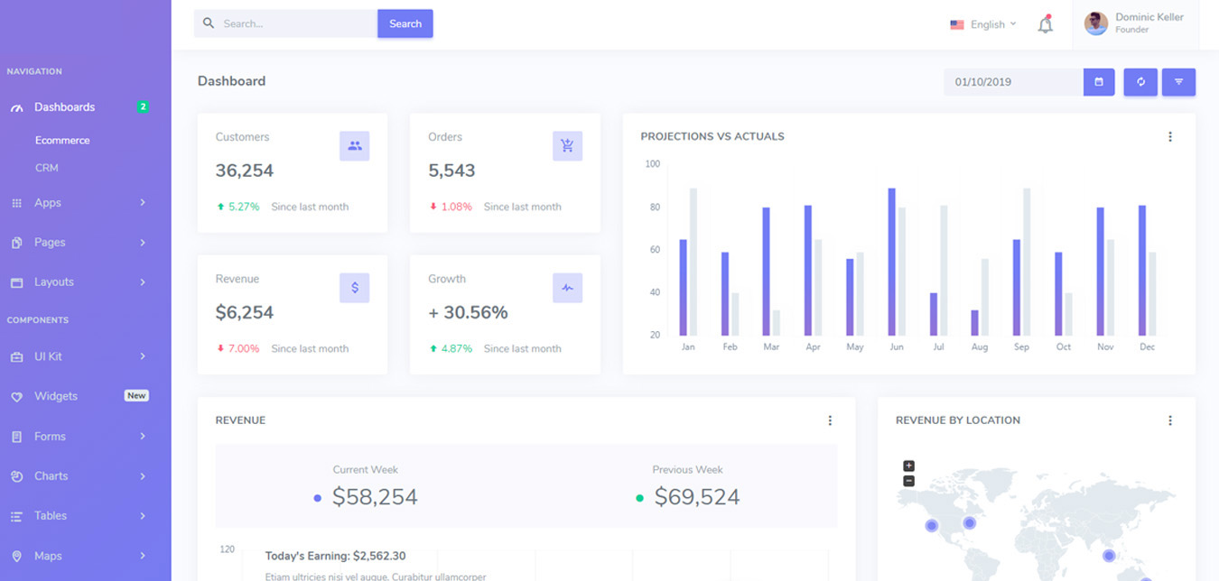
Task: Click the Revenue dollar sign icon
Action: [354, 288]
